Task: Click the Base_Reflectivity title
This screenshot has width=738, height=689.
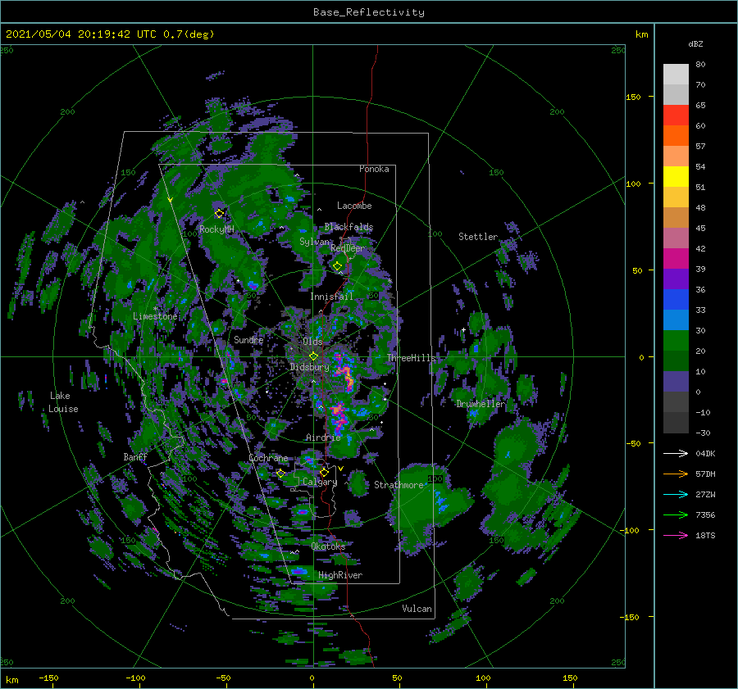Action: tap(369, 12)
